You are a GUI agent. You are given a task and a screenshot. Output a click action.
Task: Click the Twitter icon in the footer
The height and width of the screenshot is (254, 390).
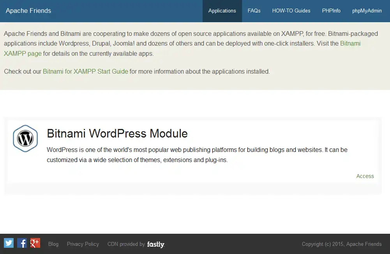pyautogui.click(x=8, y=243)
